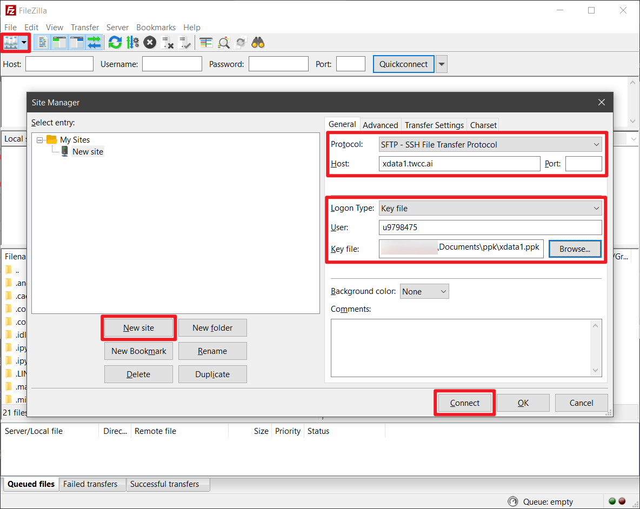Image resolution: width=640 pixels, height=509 pixels.
Task: Edit Host field xdata1.twcc.ai
Action: (459, 164)
